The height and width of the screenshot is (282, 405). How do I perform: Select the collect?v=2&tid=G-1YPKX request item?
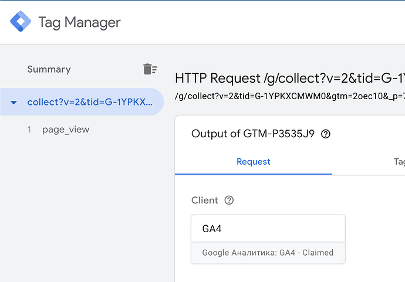tap(82, 102)
